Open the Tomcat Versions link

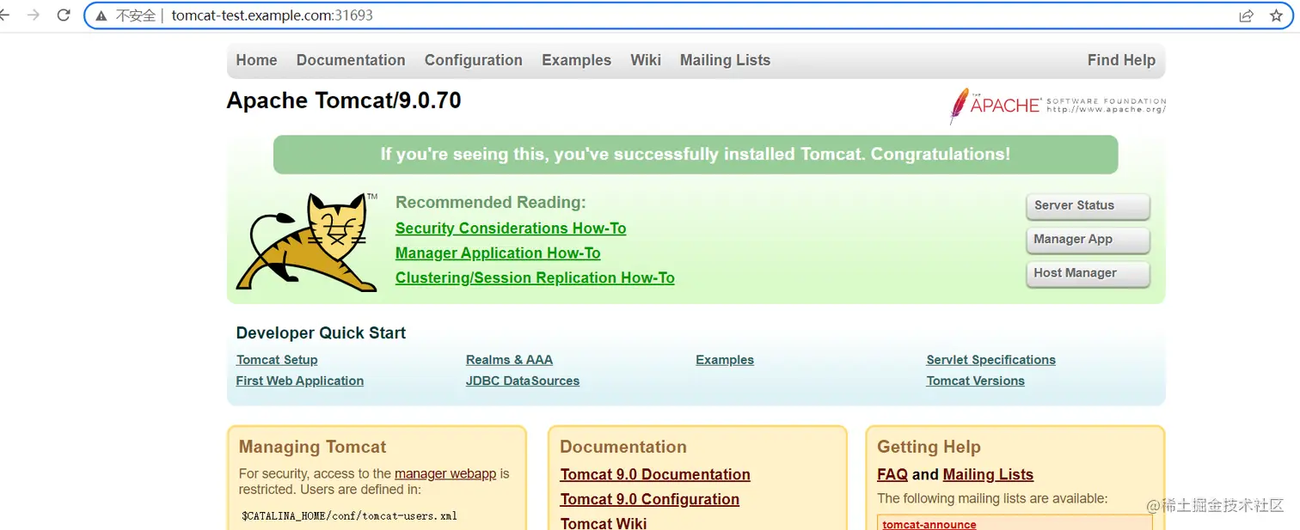pyautogui.click(x=975, y=381)
